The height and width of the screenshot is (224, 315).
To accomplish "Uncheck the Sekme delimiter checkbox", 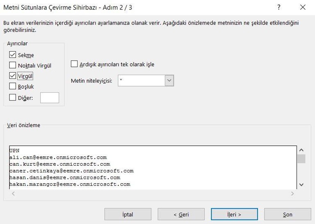I will (12, 55).
